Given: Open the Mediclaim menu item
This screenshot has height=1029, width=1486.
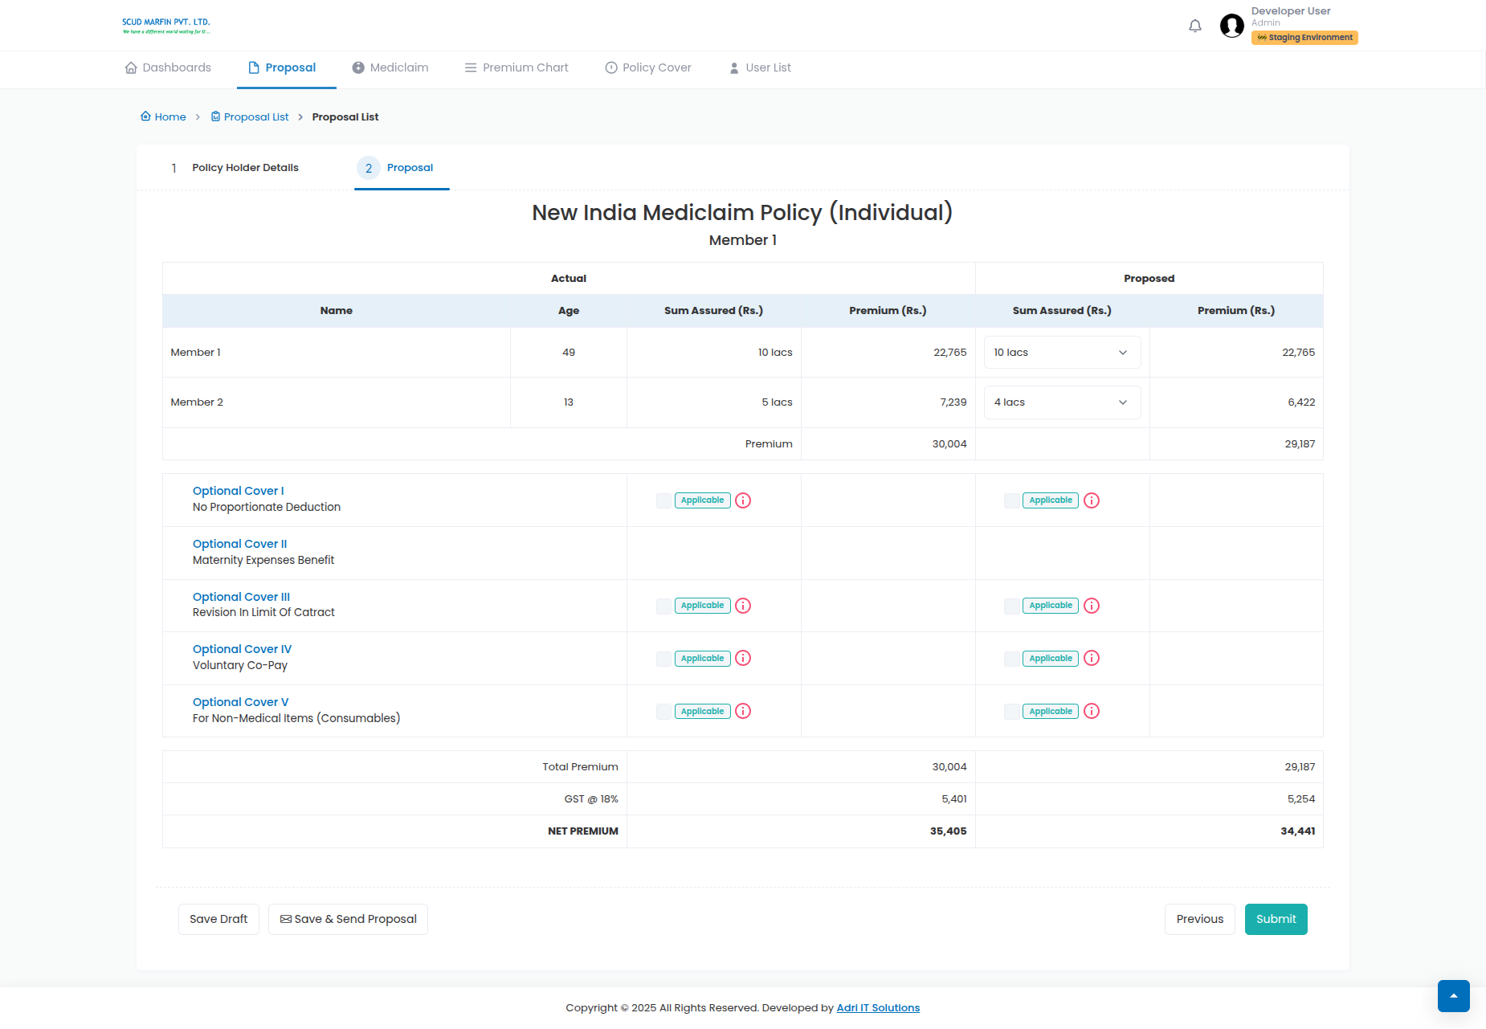Looking at the screenshot, I should (390, 67).
